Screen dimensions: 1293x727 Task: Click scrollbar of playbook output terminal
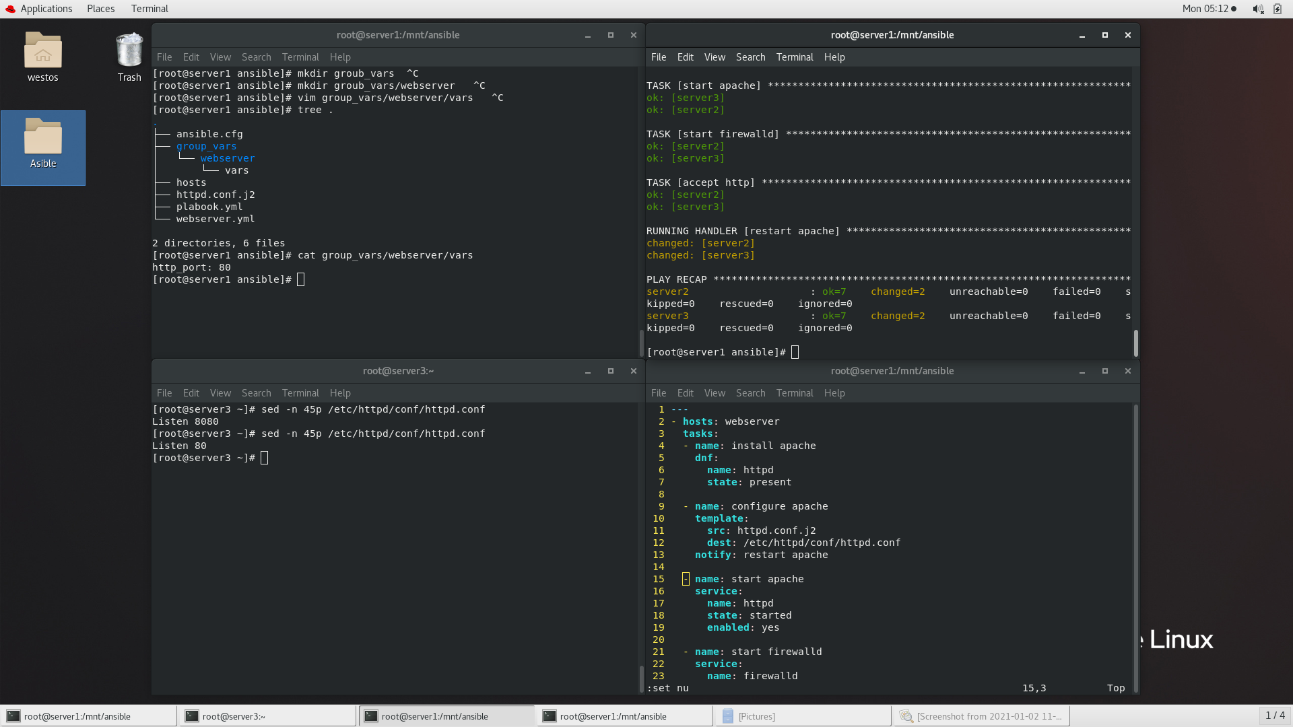(x=1135, y=343)
